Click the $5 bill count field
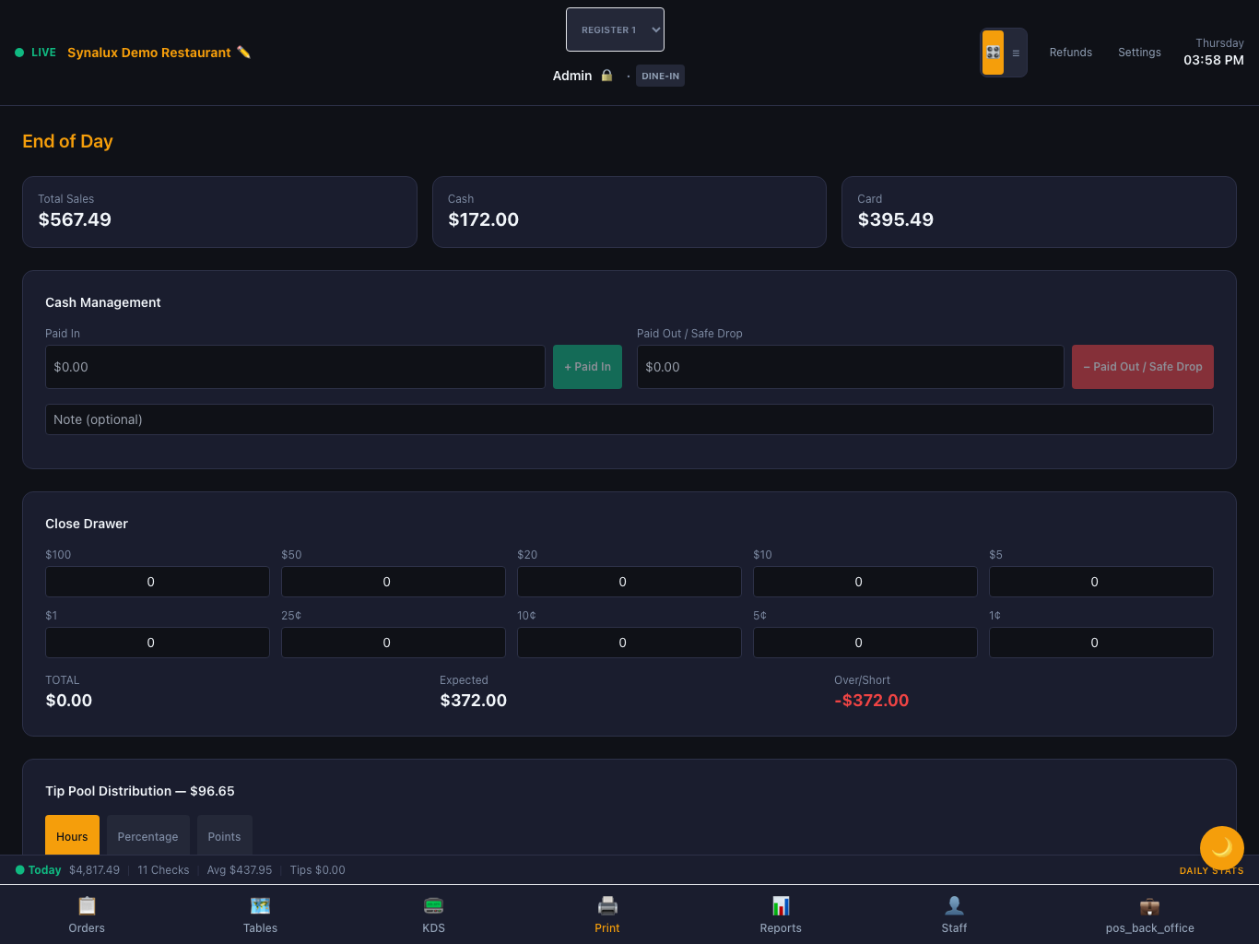1259x944 pixels. click(1101, 582)
